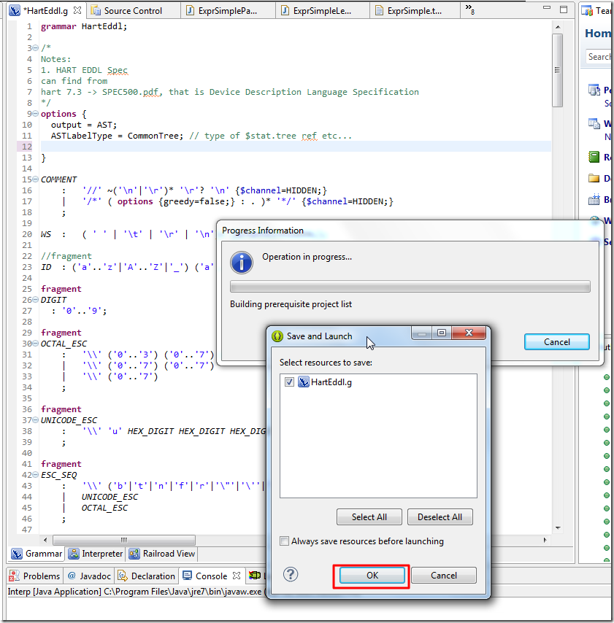Click the Select All button

(x=369, y=517)
